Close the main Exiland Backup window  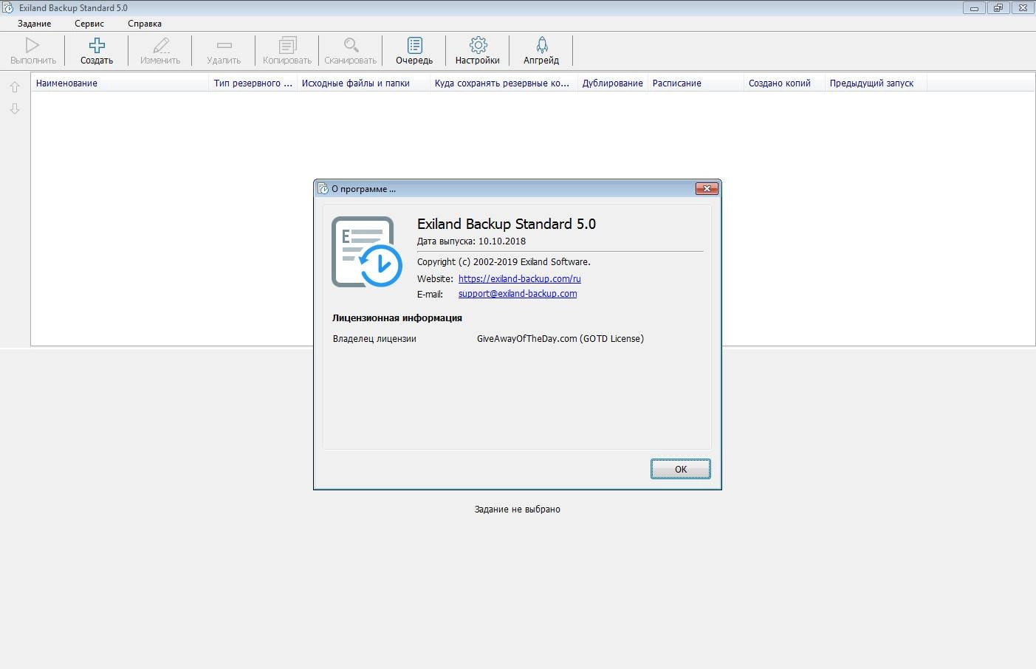pos(1023,8)
